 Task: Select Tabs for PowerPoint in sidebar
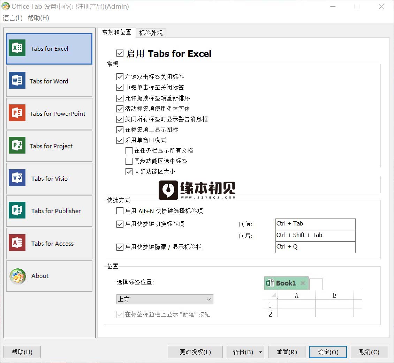(x=49, y=113)
